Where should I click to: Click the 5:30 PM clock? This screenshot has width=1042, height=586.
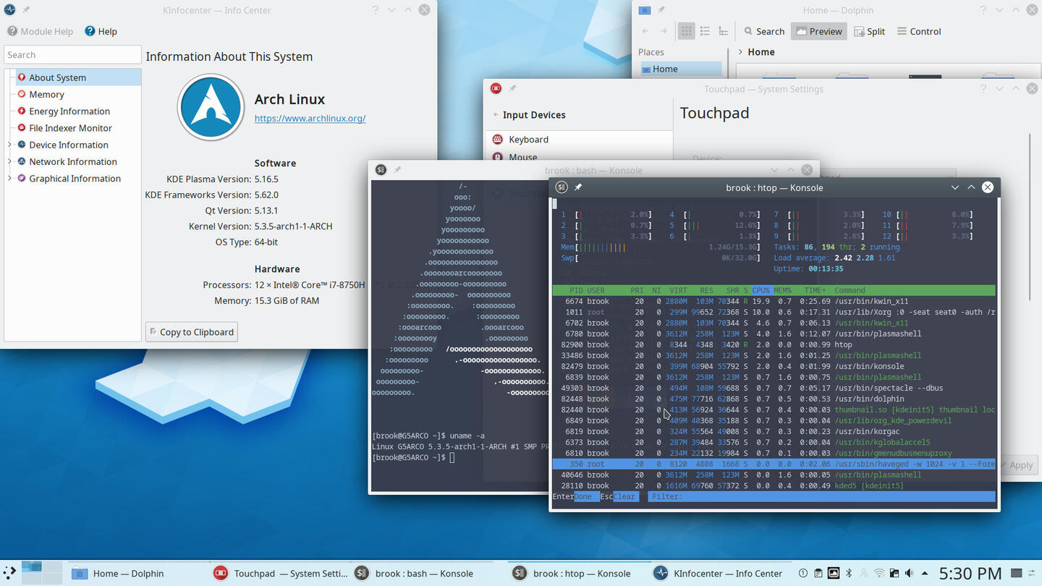(x=970, y=573)
